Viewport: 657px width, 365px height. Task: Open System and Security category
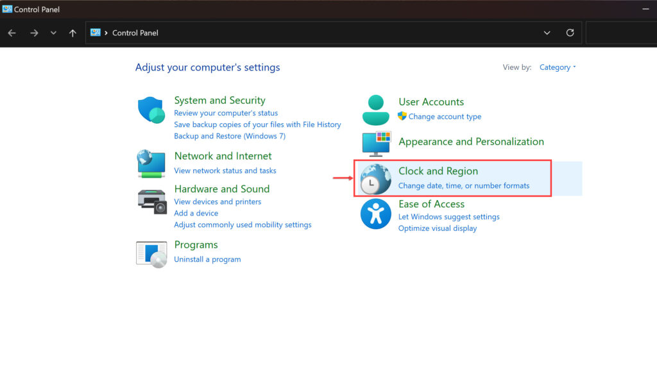(219, 100)
